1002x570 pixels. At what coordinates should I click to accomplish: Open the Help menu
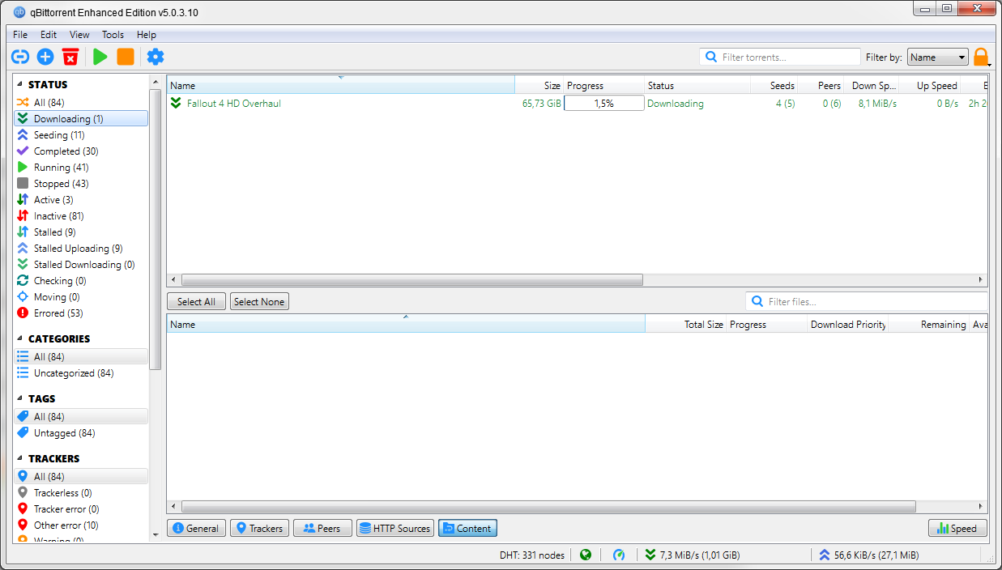pyautogui.click(x=147, y=35)
